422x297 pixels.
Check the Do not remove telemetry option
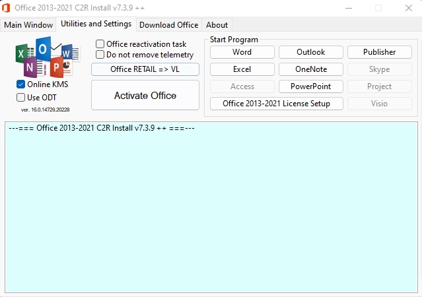(100, 55)
